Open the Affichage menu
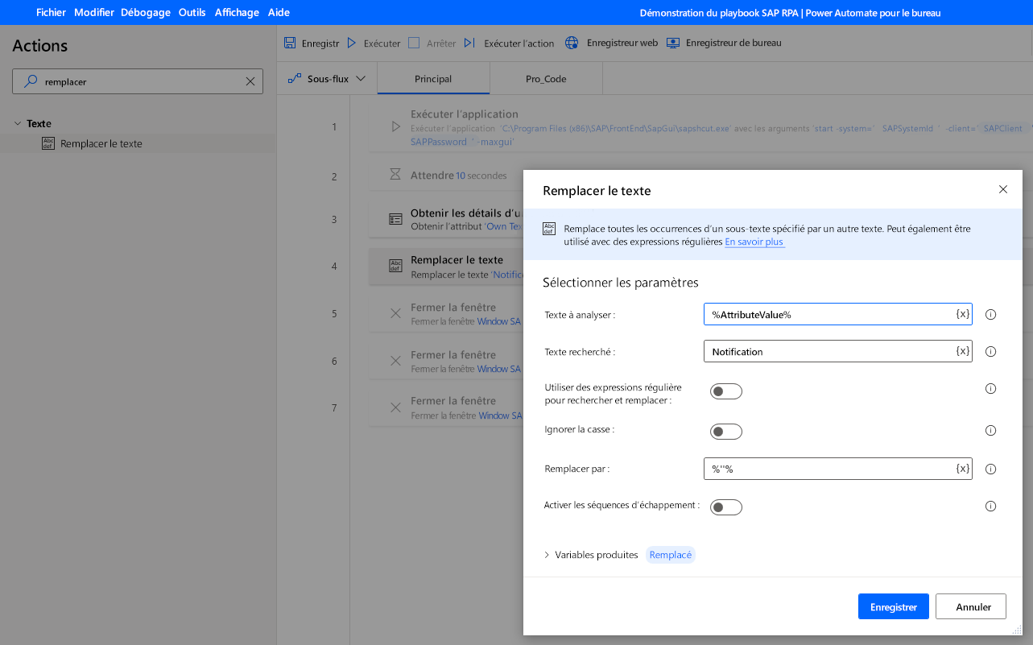1033x645 pixels. click(237, 12)
